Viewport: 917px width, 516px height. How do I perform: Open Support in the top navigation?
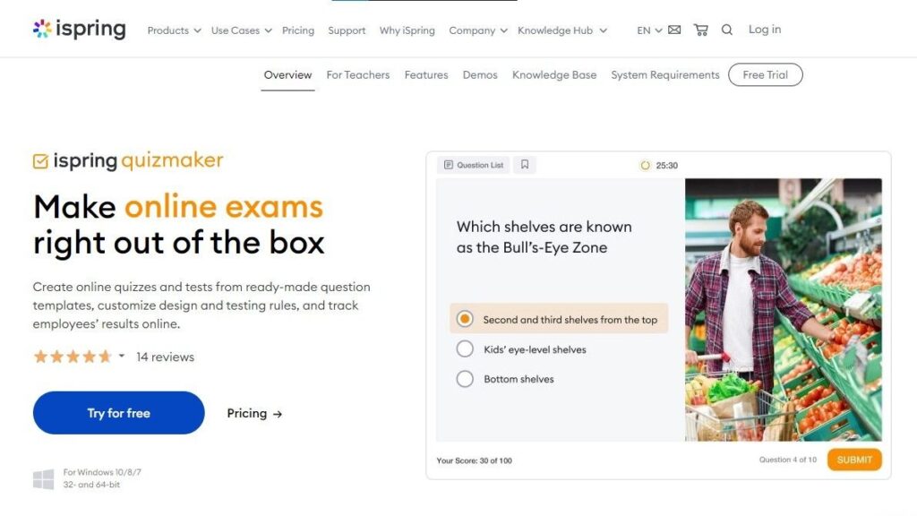(x=347, y=30)
